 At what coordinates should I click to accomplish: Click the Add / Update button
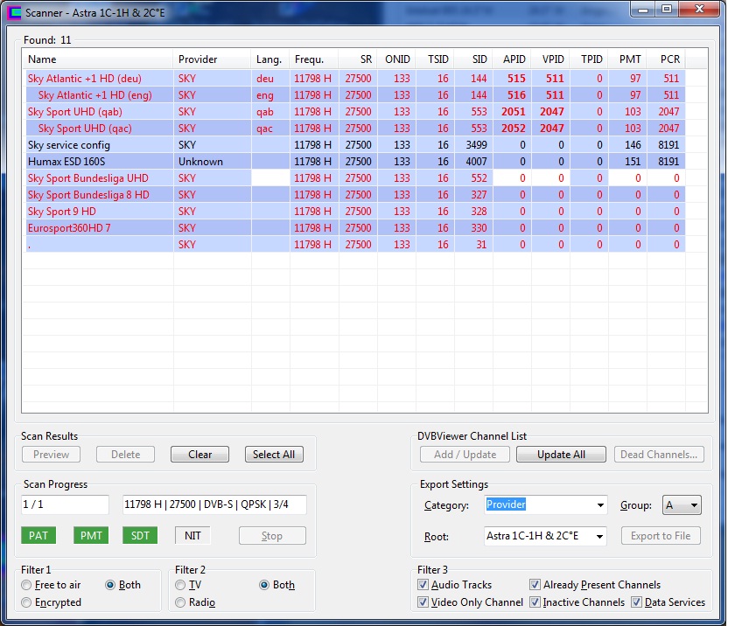465,455
